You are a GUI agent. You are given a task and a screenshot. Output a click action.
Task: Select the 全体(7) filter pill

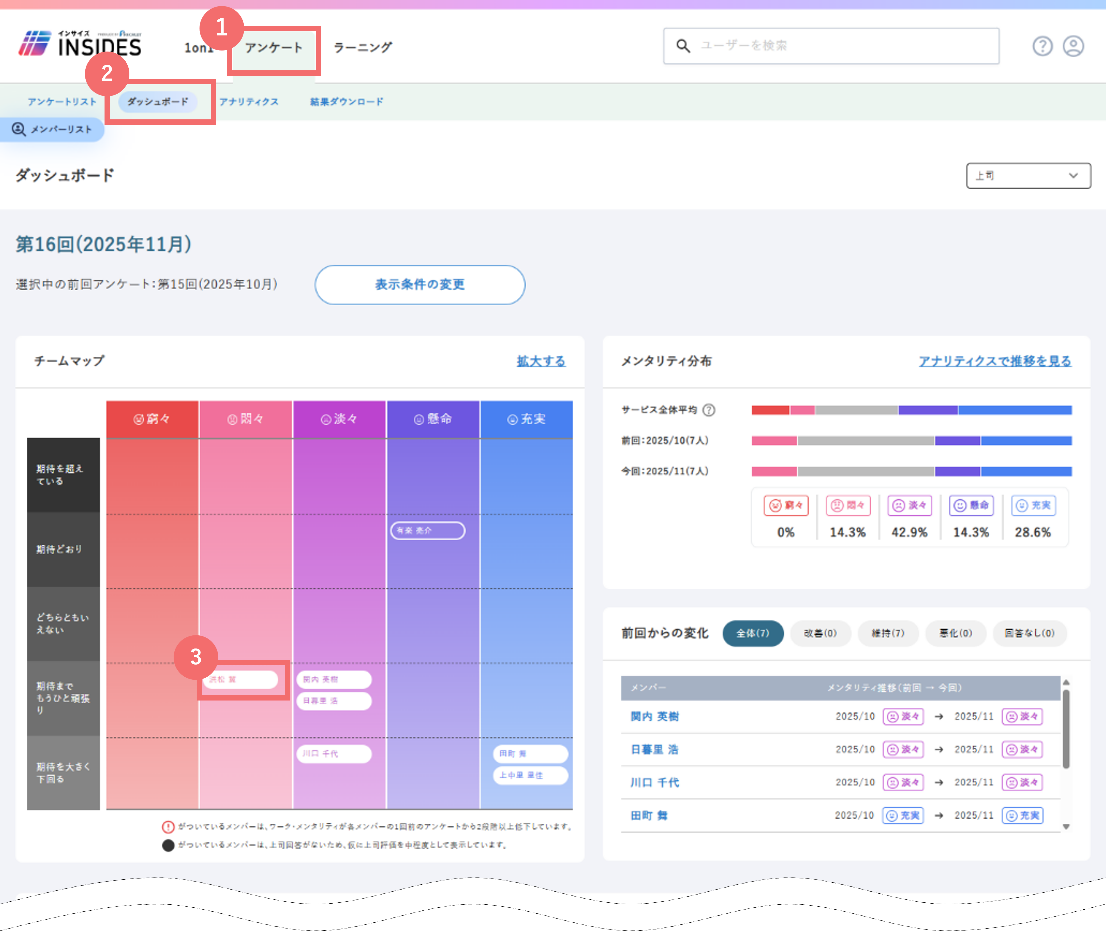pos(753,633)
